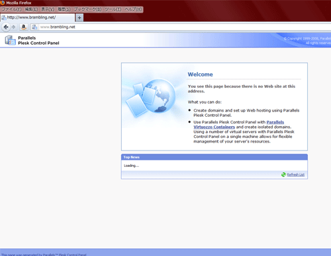Screen dimensions: 331x256
Task: Click the 'no Web site at this address' message
Action: click(x=242, y=88)
